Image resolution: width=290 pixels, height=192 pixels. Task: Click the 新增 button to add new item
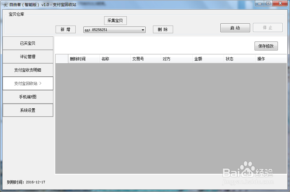pos(65,29)
